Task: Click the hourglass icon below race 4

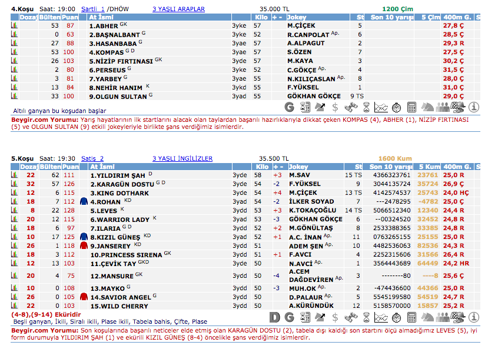Action: pyautogui.click(x=366, y=107)
